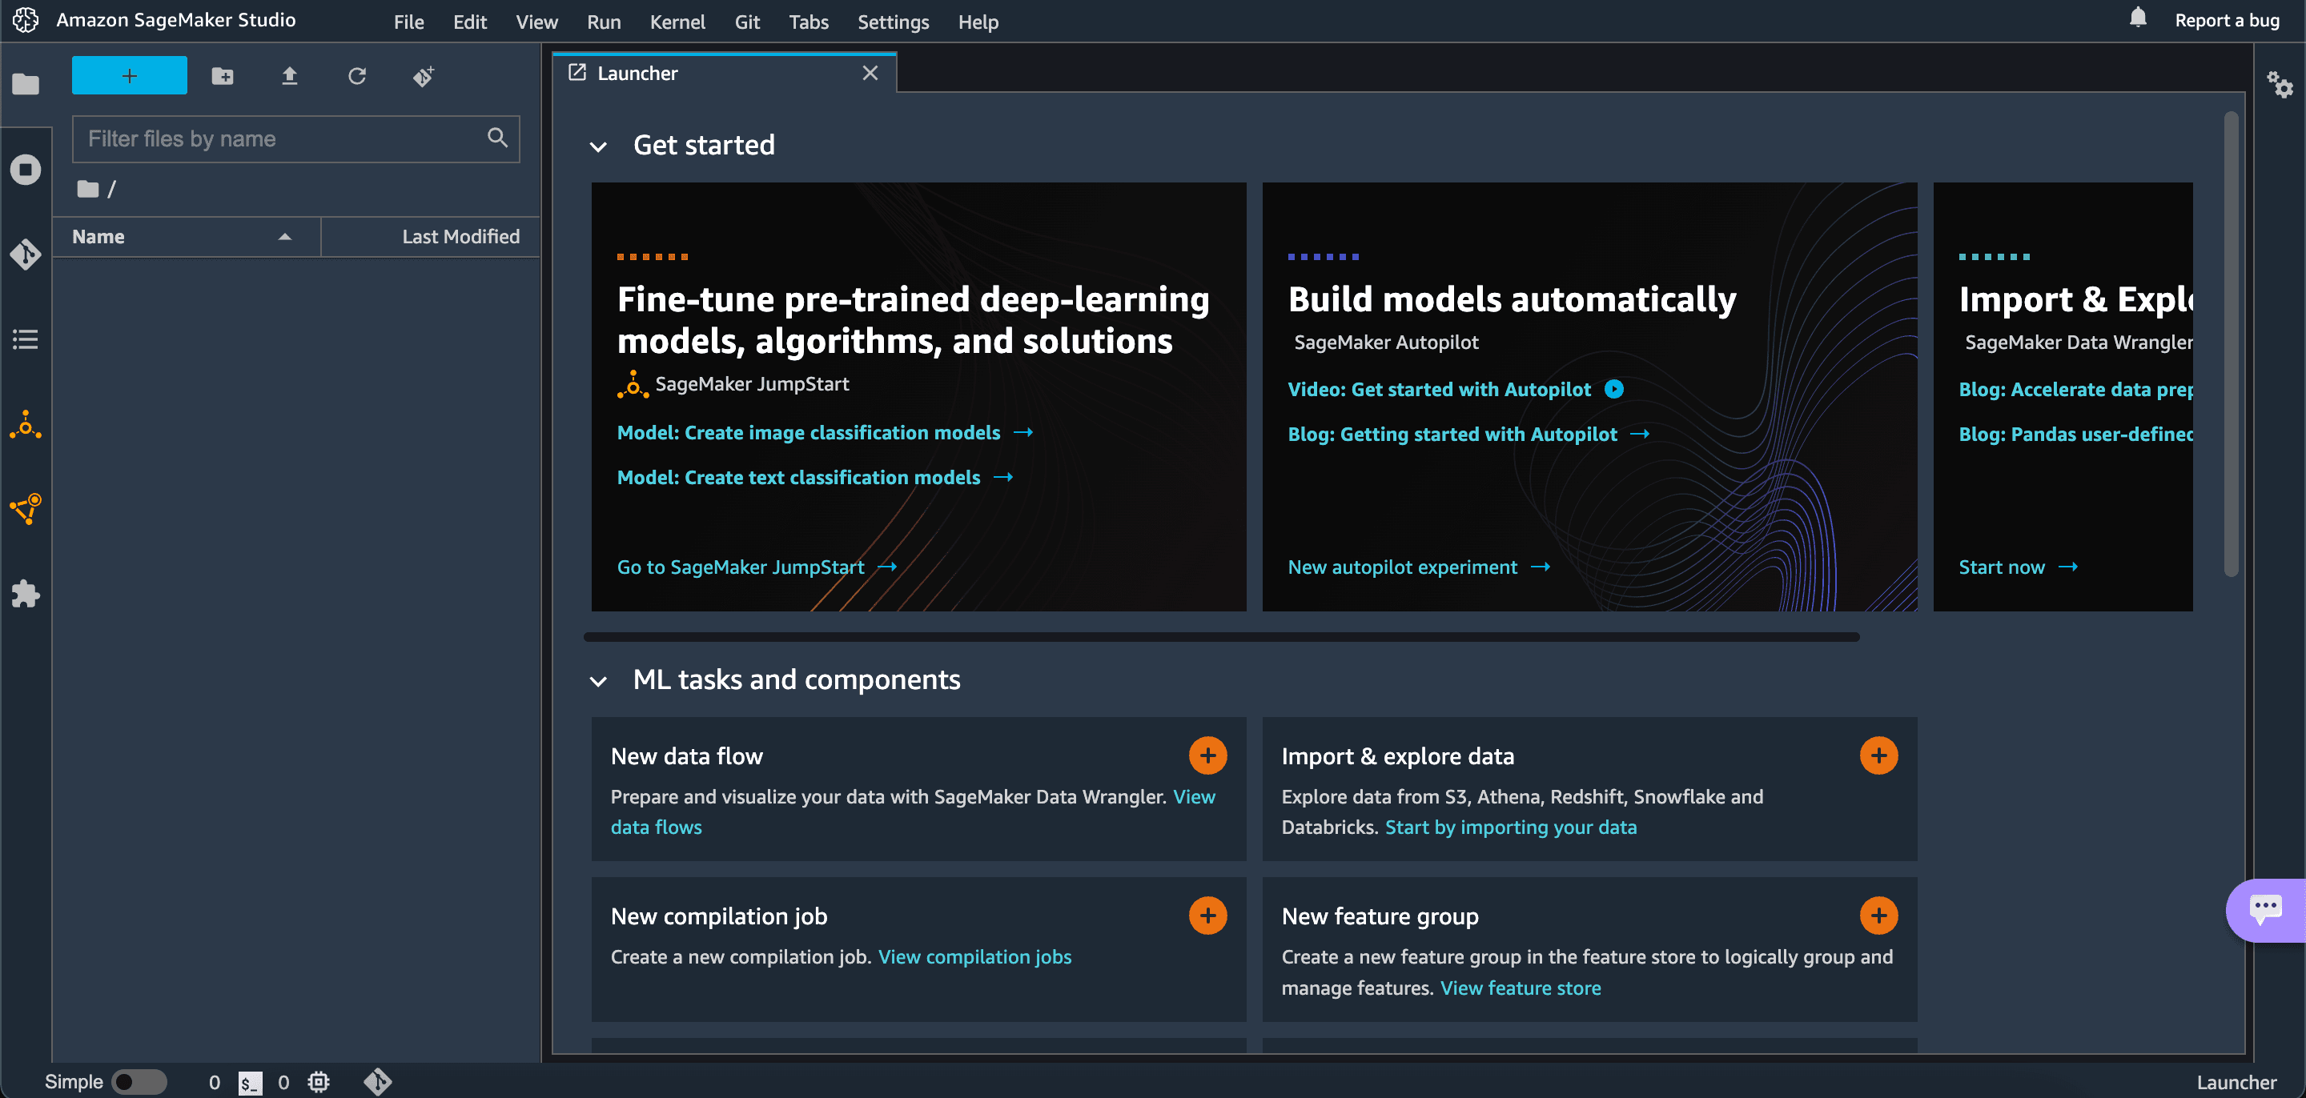
Task: Open the settings gears icon on right sidebar
Action: pos(2279,85)
